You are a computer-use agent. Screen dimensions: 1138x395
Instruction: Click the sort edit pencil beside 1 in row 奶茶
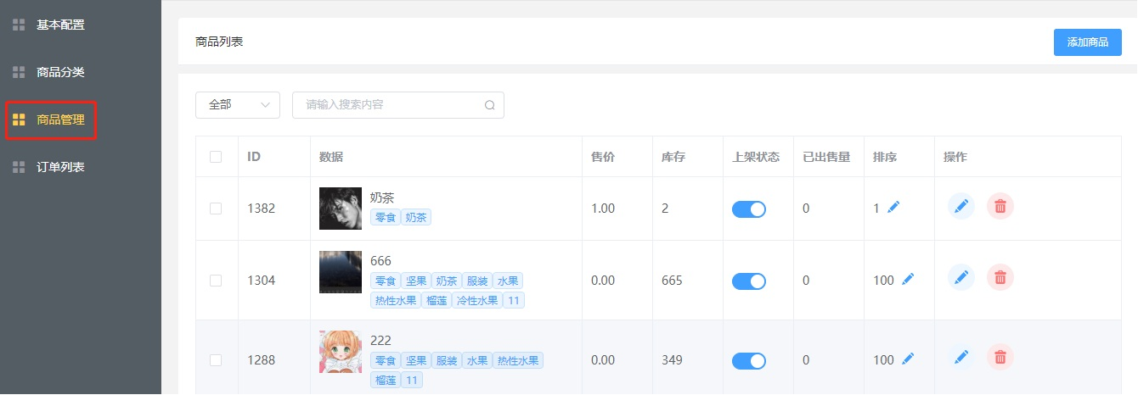(x=893, y=207)
